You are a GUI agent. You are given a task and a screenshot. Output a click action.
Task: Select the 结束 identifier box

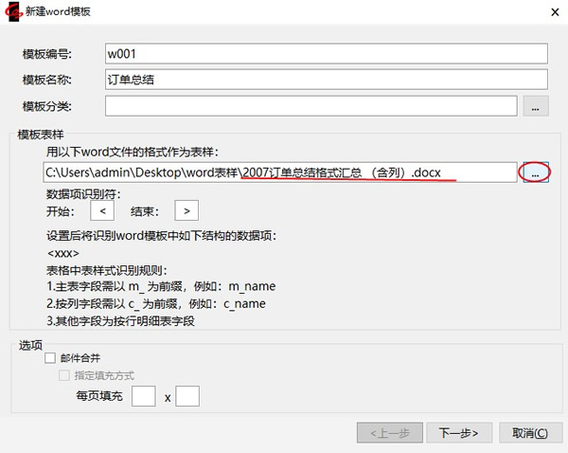click(186, 210)
